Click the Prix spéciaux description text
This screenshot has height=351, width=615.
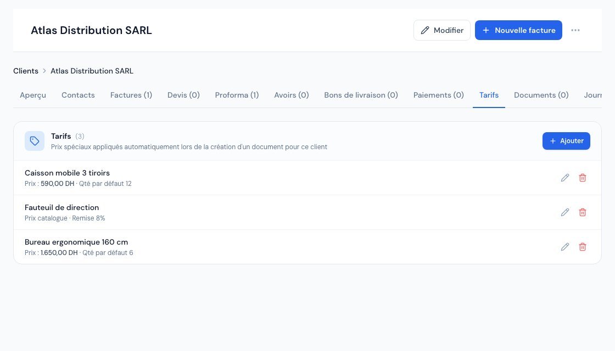point(189,147)
